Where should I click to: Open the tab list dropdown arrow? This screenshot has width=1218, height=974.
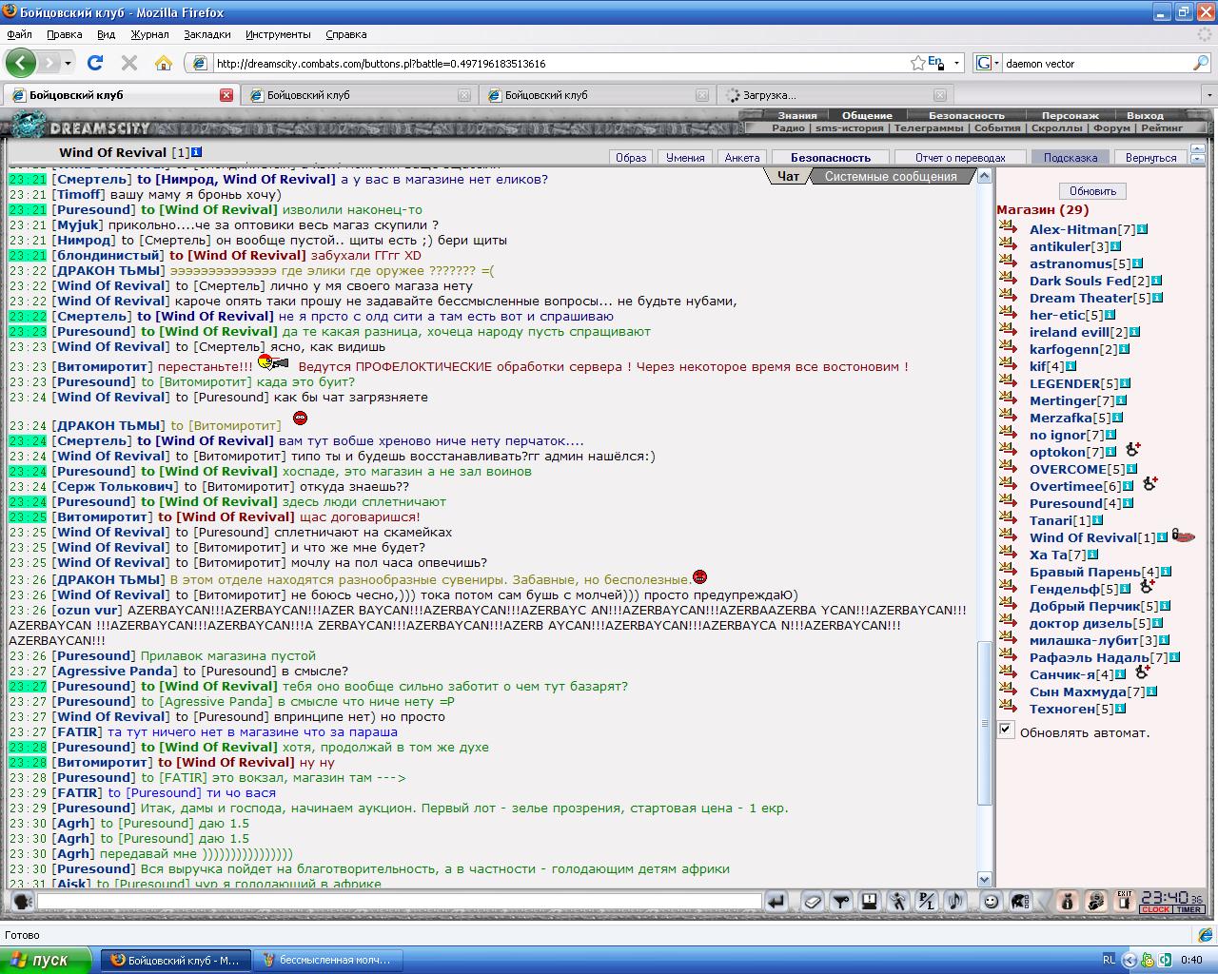1209,95
